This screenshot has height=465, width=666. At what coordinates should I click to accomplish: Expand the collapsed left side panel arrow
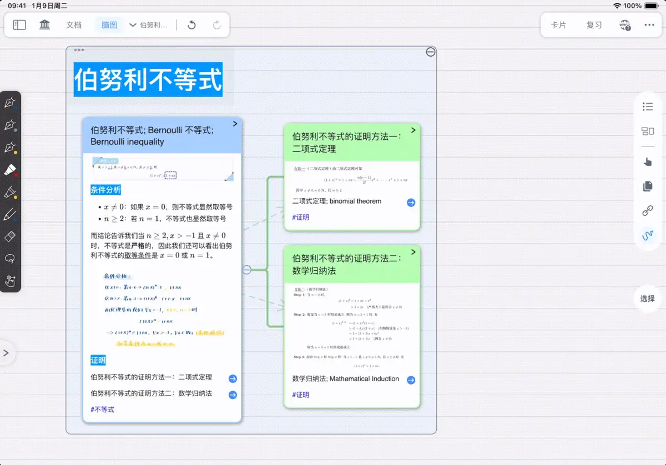click(x=6, y=353)
